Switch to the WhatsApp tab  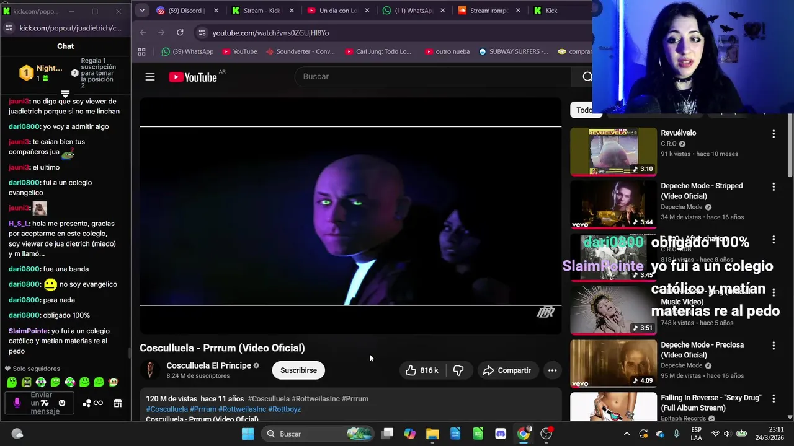coord(414,11)
